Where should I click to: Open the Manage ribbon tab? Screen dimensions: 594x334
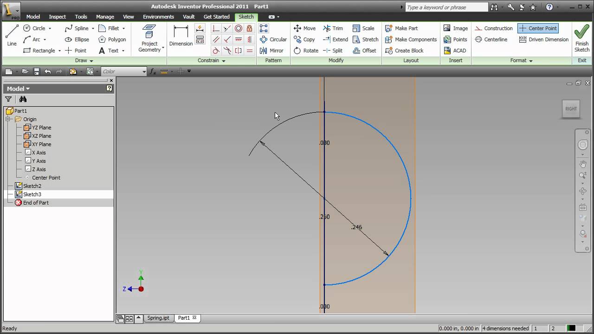pyautogui.click(x=105, y=17)
